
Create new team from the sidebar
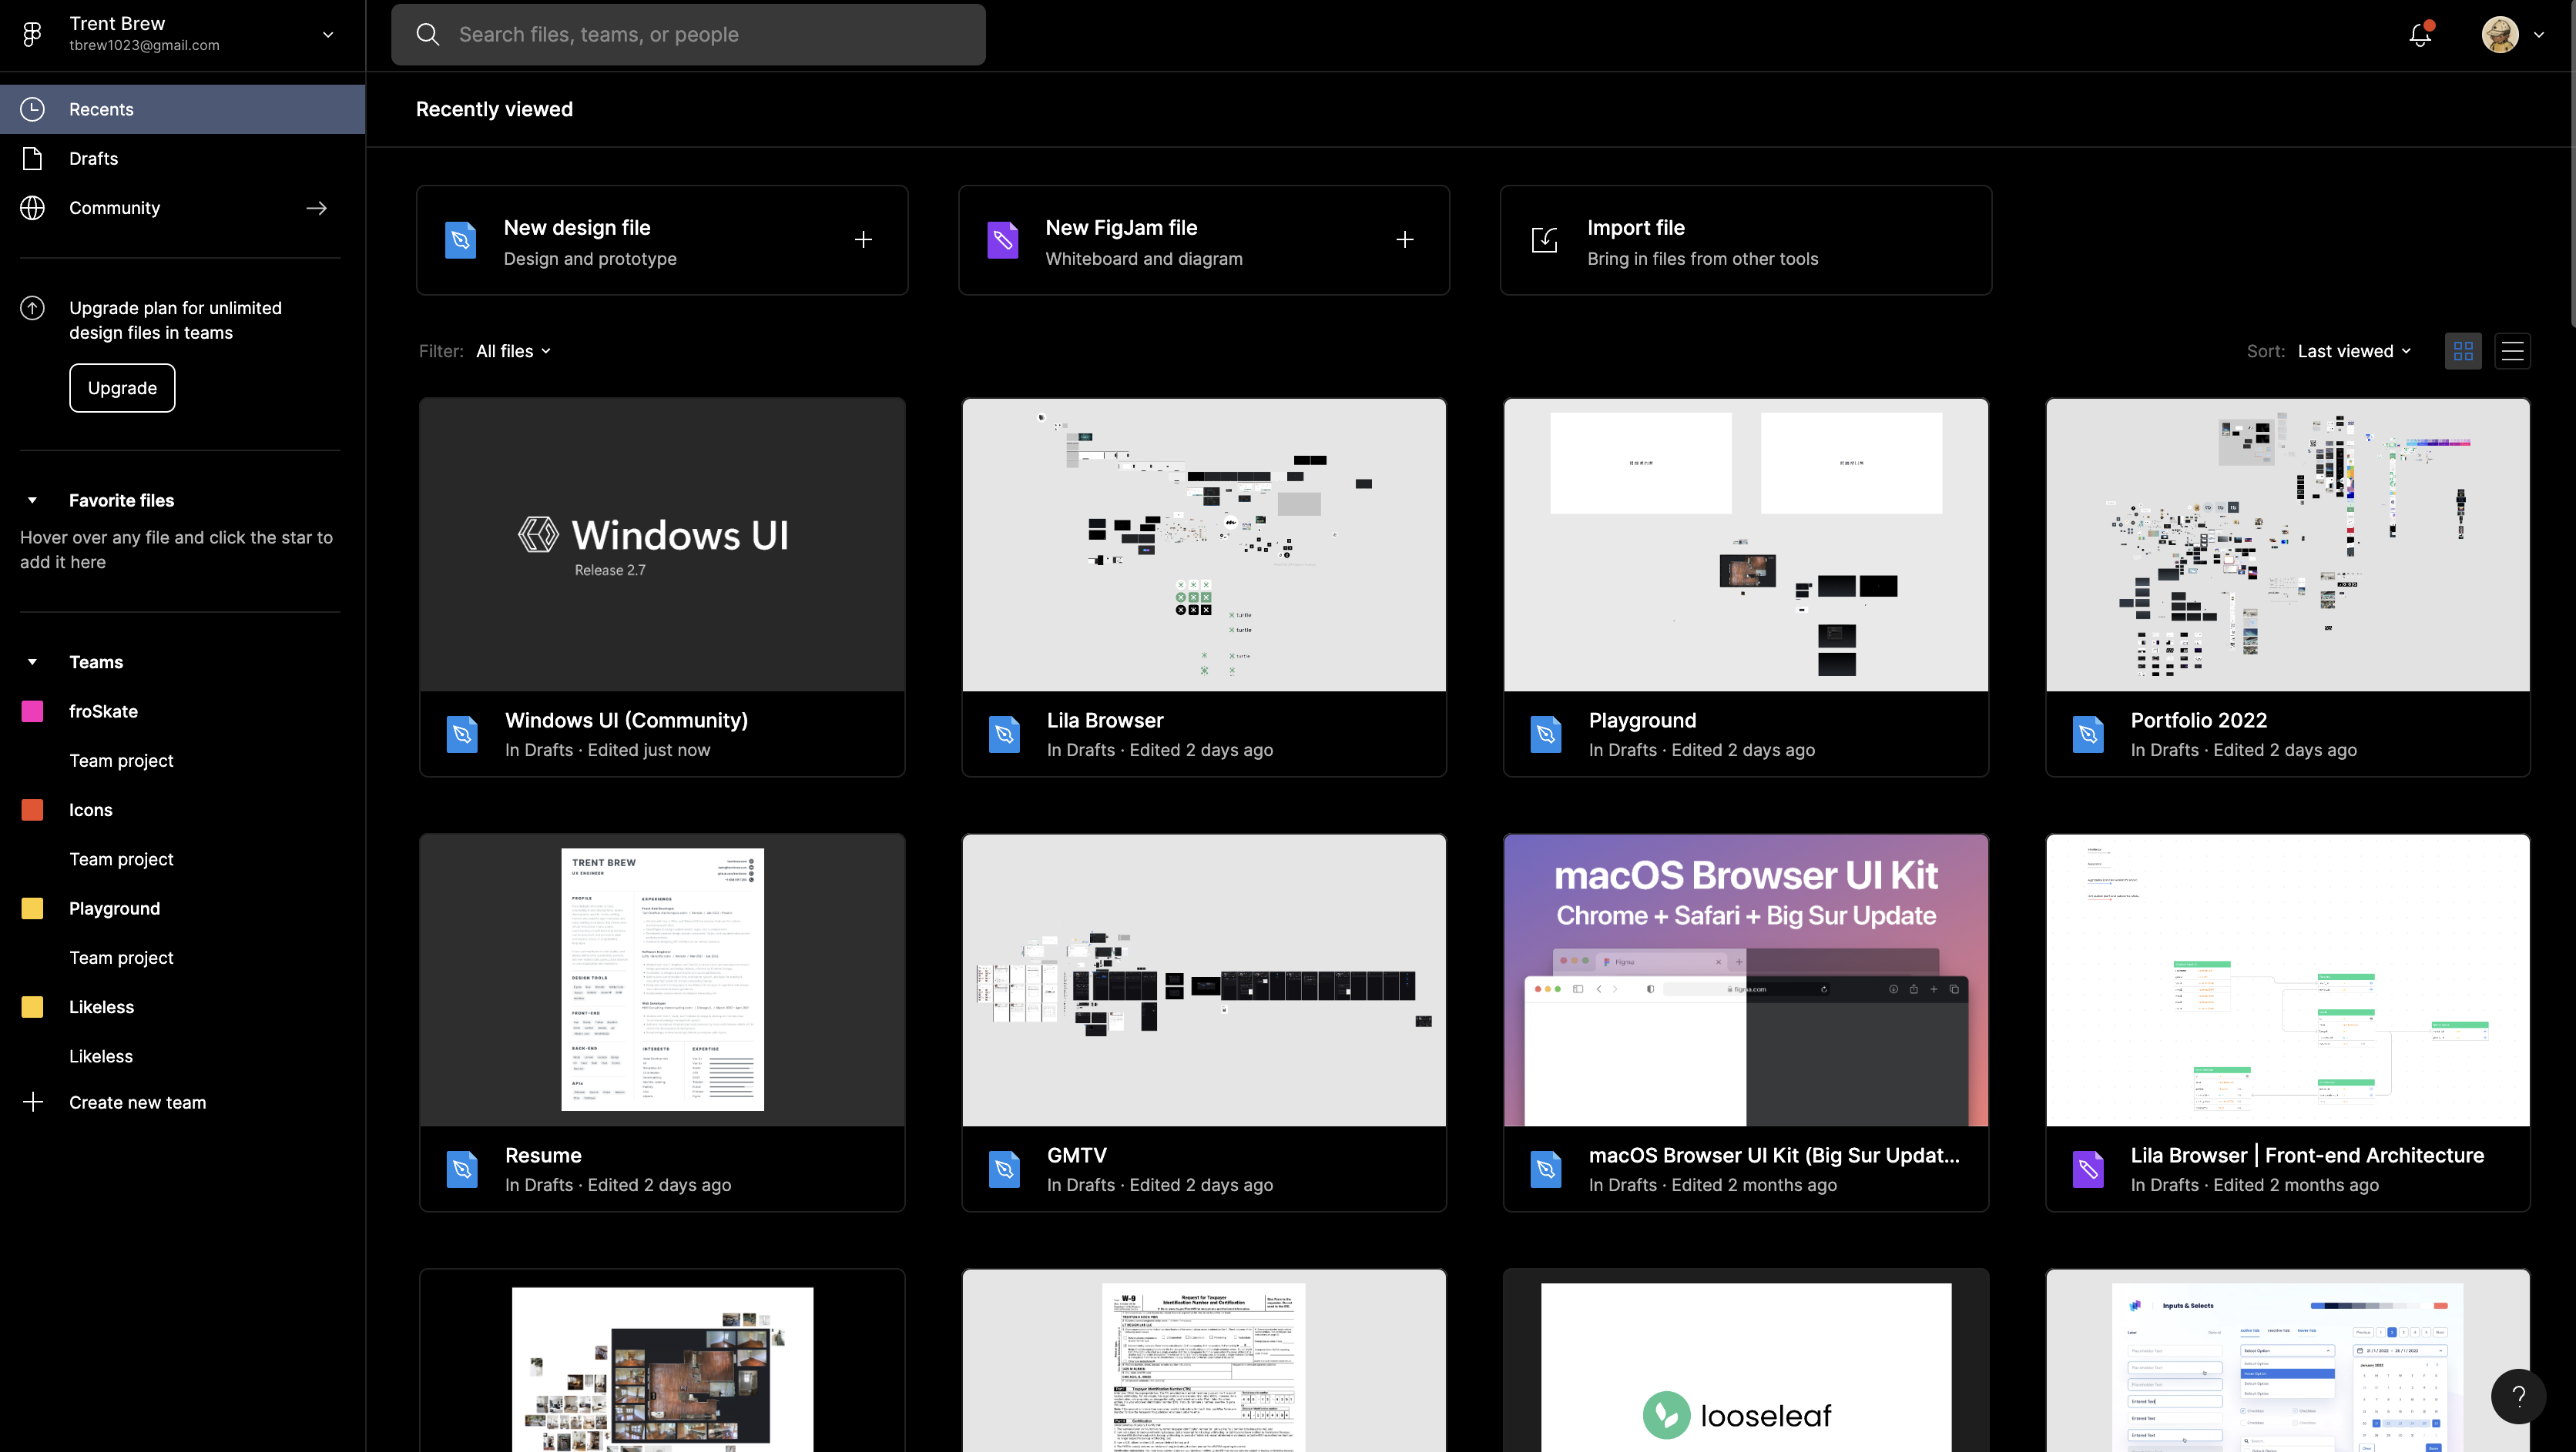tap(138, 1102)
